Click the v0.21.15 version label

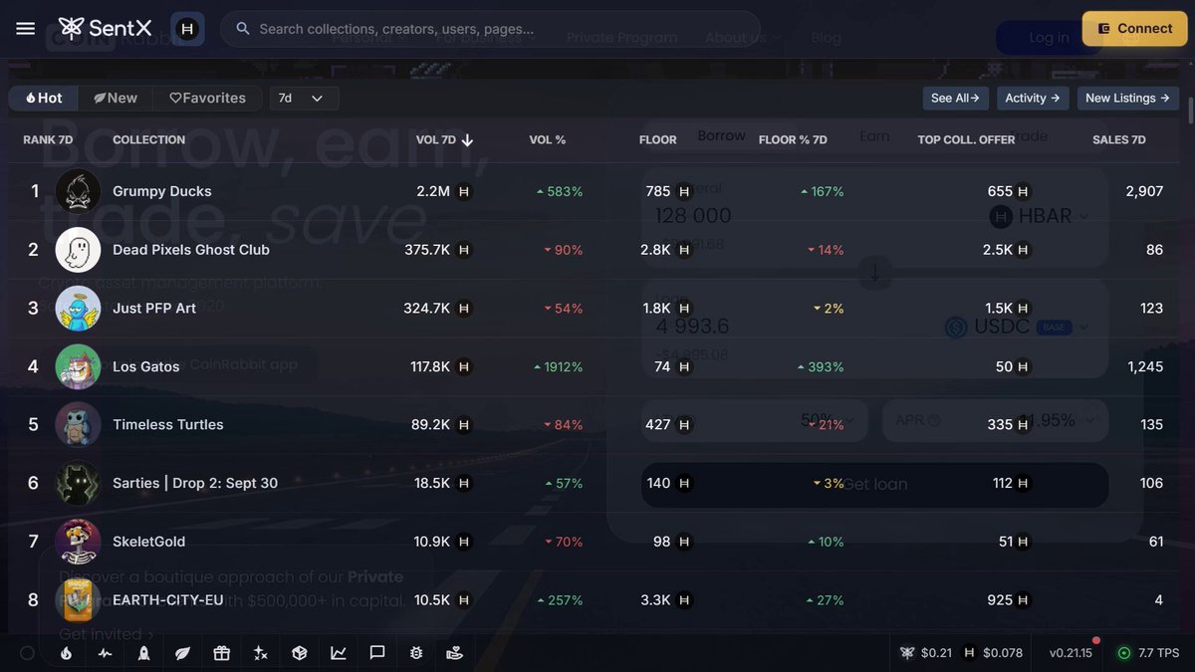[1071, 653]
